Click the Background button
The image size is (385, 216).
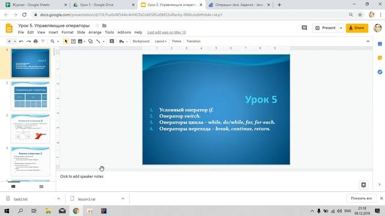pos(141,41)
